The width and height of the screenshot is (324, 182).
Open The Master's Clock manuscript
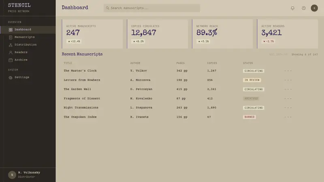coord(80,71)
